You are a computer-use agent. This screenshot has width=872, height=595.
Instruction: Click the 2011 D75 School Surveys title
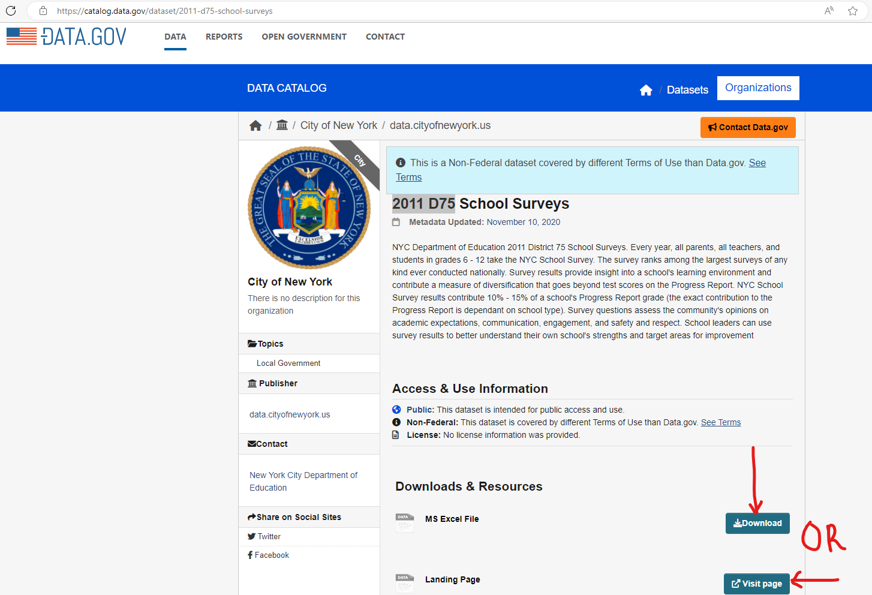481,204
